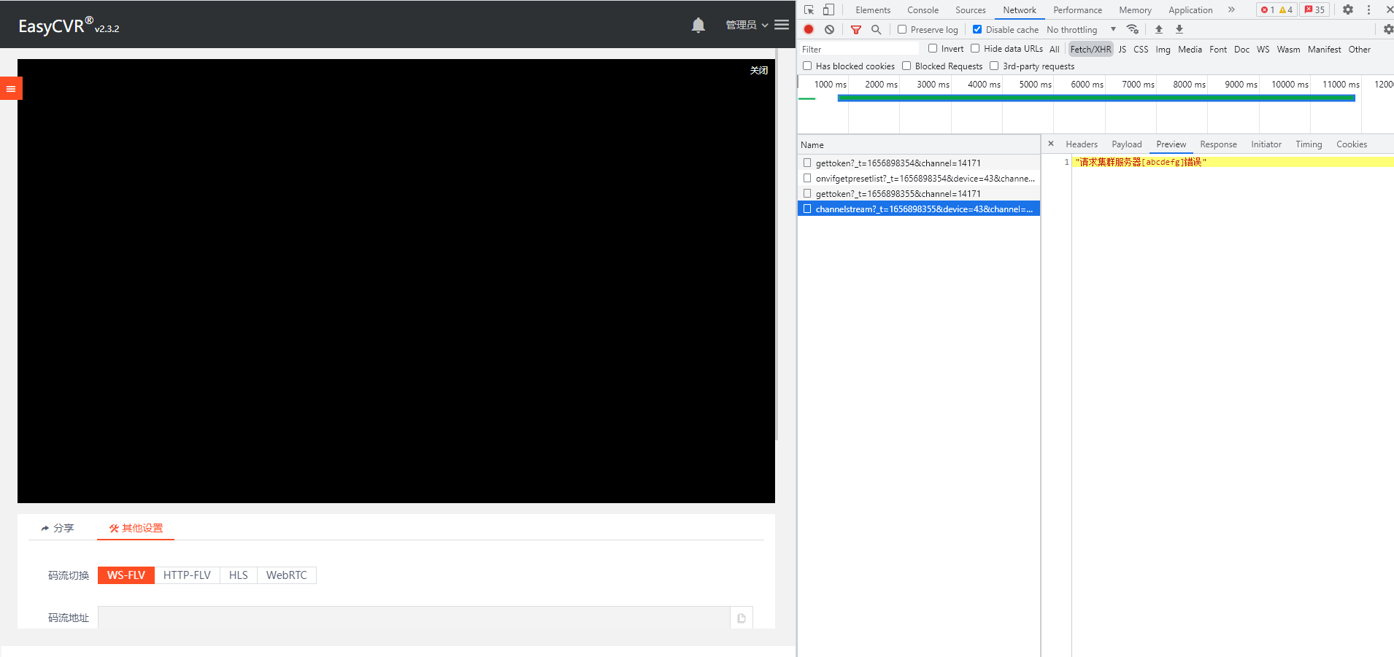The height and width of the screenshot is (657, 1394).
Task: Open the Cookies tab
Action: 1352,144
